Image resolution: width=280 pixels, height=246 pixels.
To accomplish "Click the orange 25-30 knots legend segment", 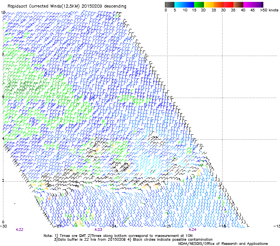I will (x=219, y=5).
